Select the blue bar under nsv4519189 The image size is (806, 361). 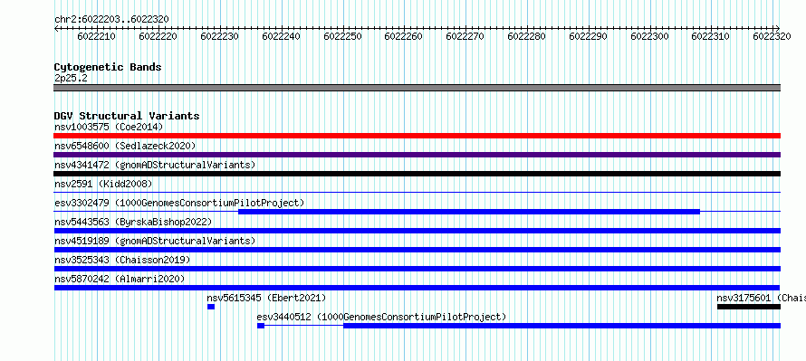point(417,250)
